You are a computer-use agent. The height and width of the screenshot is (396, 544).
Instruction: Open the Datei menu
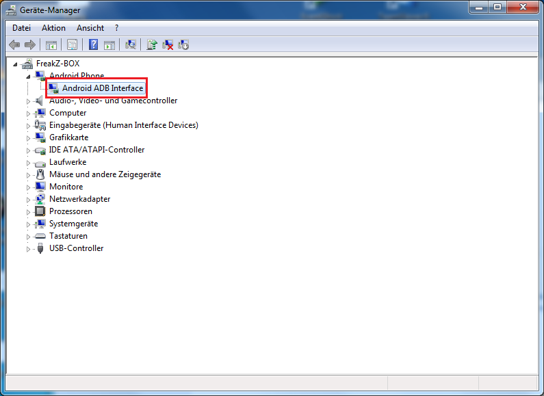click(21, 28)
